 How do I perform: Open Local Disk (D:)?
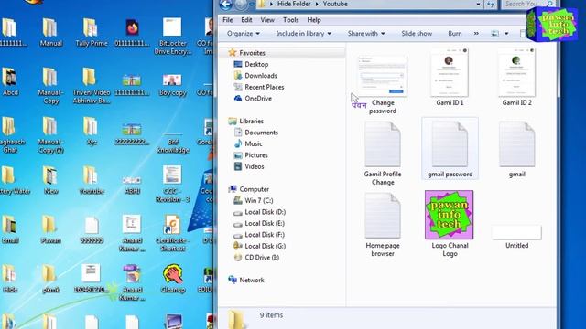(265, 212)
